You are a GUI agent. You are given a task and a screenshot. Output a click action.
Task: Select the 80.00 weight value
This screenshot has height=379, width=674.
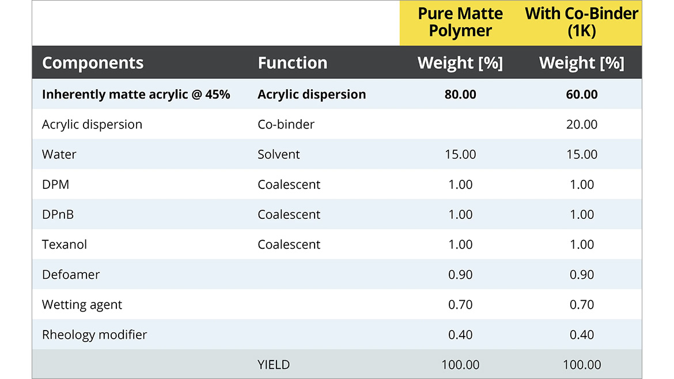coord(460,94)
